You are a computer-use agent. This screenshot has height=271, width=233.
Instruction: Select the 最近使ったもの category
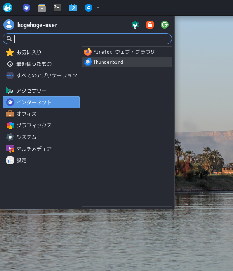pyautogui.click(x=41, y=64)
